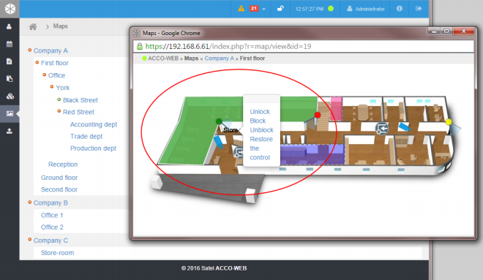
Task: Click the Company A breadcrumb link
Action: click(220, 58)
